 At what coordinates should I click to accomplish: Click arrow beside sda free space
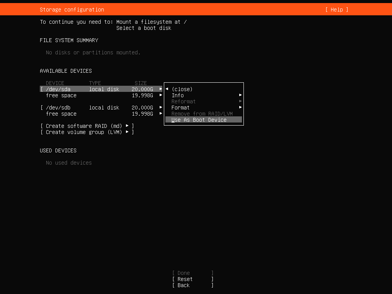(161, 95)
